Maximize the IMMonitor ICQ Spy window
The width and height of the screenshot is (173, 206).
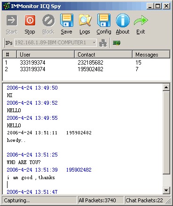(157, 6)
